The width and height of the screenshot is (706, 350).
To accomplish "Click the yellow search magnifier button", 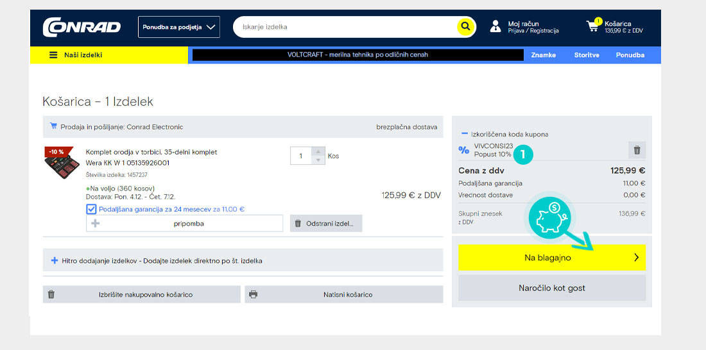I will point(465,27).
